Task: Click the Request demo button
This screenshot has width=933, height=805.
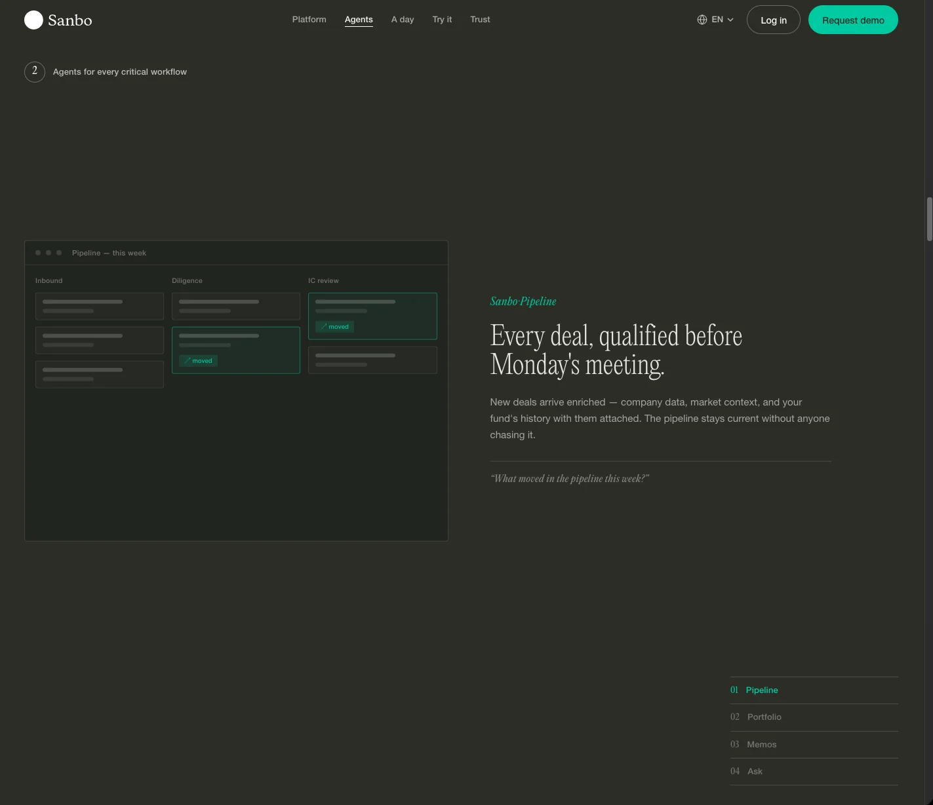Action: [853, 20]
